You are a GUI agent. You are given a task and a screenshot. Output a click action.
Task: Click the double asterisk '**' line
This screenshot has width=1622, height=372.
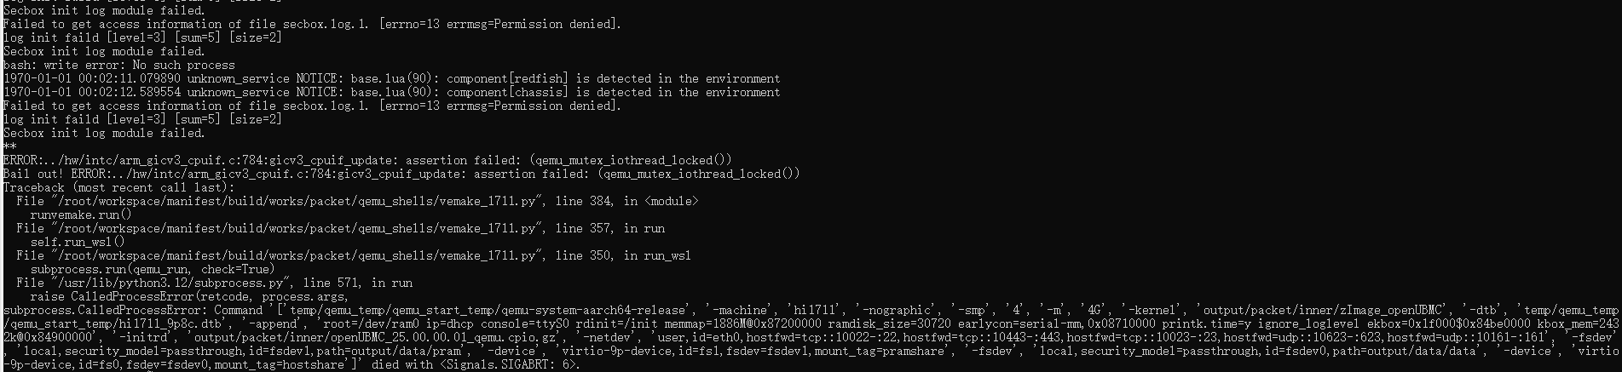[9, 146]
